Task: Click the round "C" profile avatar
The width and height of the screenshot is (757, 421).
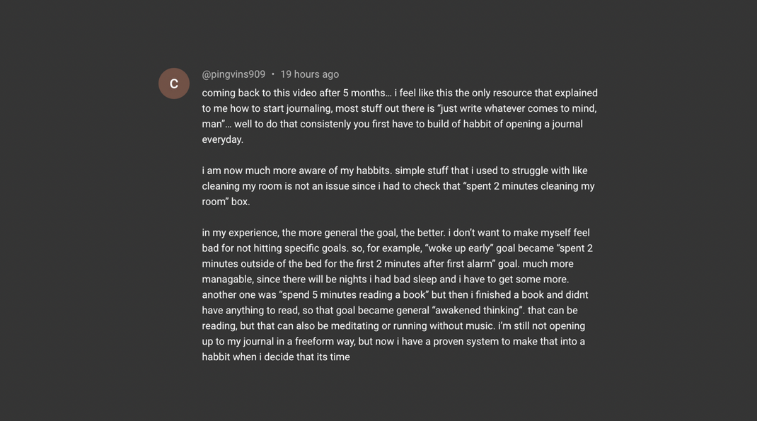Action: pyautogui.click(x=174, y=83)
